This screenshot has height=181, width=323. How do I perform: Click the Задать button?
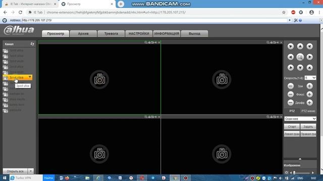click(x=308, y=127)
